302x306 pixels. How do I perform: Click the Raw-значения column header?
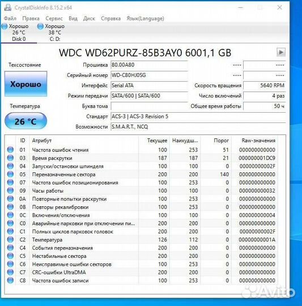[x=254, y=141]
